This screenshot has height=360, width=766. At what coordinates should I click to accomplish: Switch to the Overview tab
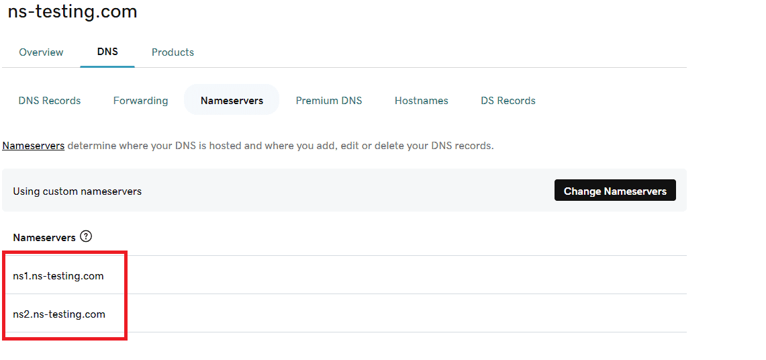41,52
